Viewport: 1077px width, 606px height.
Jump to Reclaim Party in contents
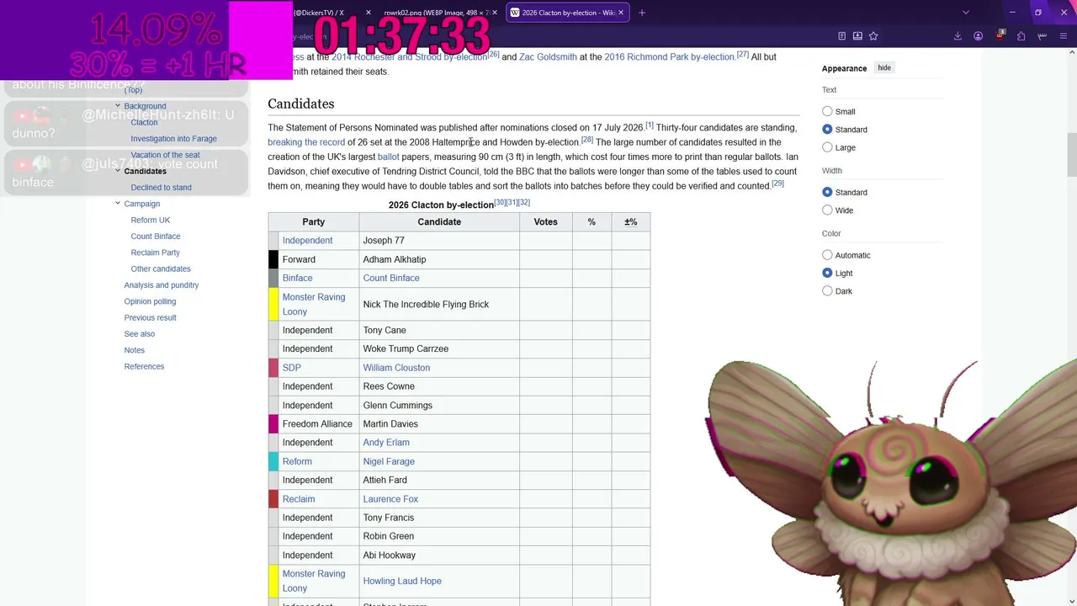tap(155, 252)
